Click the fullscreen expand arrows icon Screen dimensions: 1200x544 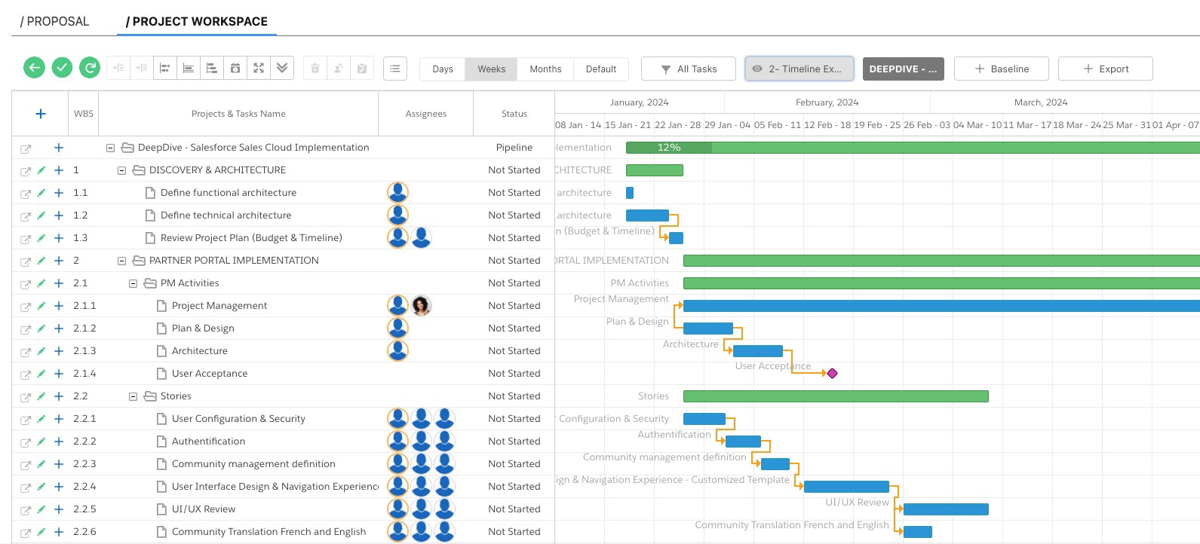[x=259, y=69]
